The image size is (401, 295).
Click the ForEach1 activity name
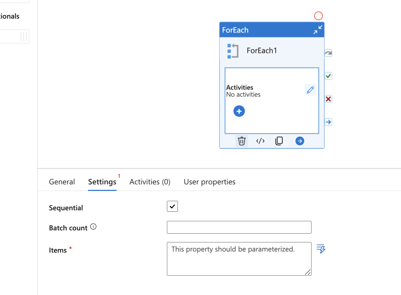coord(261,51)
